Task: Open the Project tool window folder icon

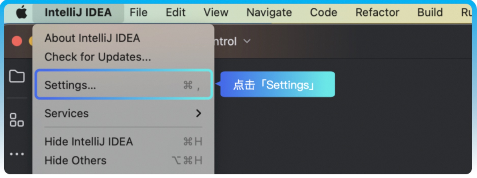Action: [17, 76]
